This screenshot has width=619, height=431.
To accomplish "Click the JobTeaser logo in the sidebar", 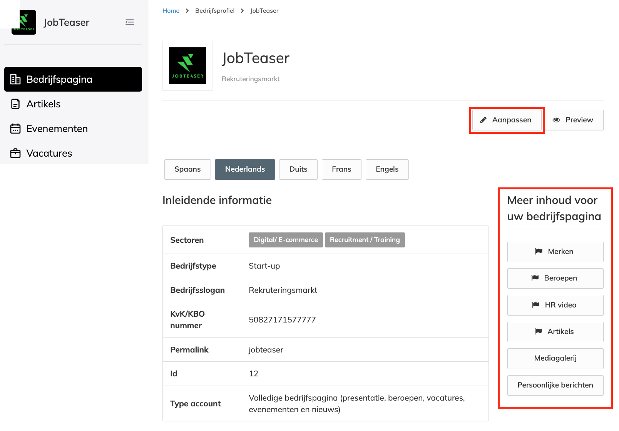I will pyautogui.click(x=24, y=22).
